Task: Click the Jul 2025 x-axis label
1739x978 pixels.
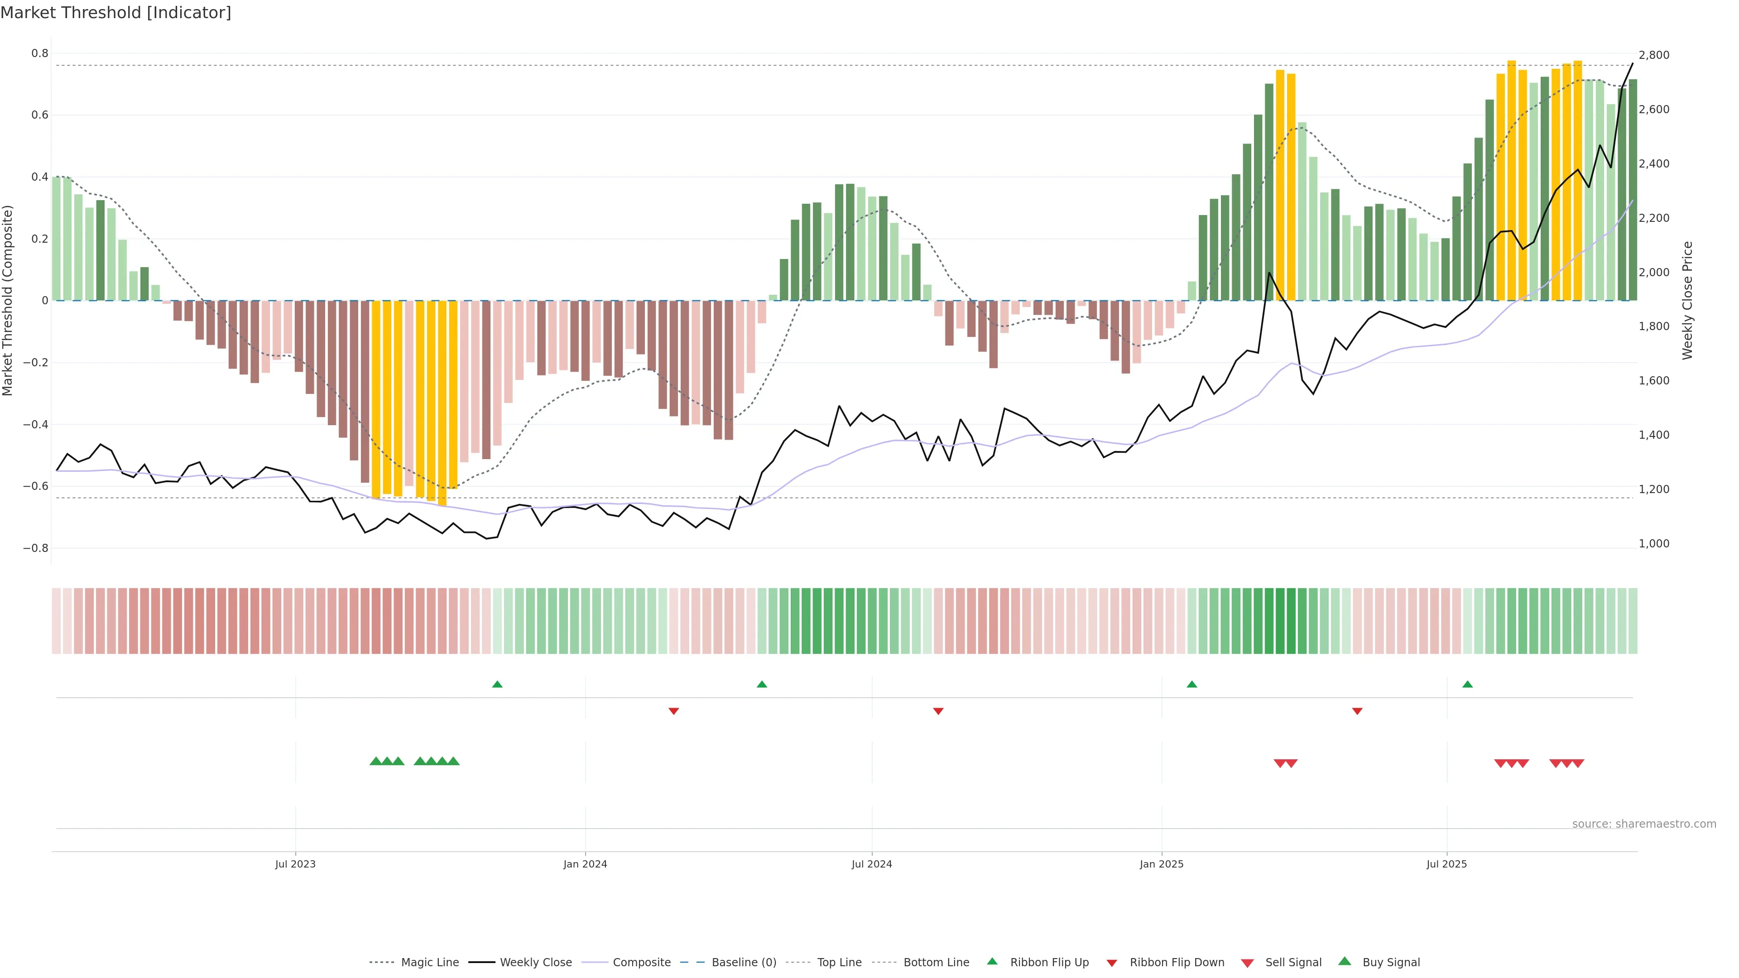Action: (1447, 864)
